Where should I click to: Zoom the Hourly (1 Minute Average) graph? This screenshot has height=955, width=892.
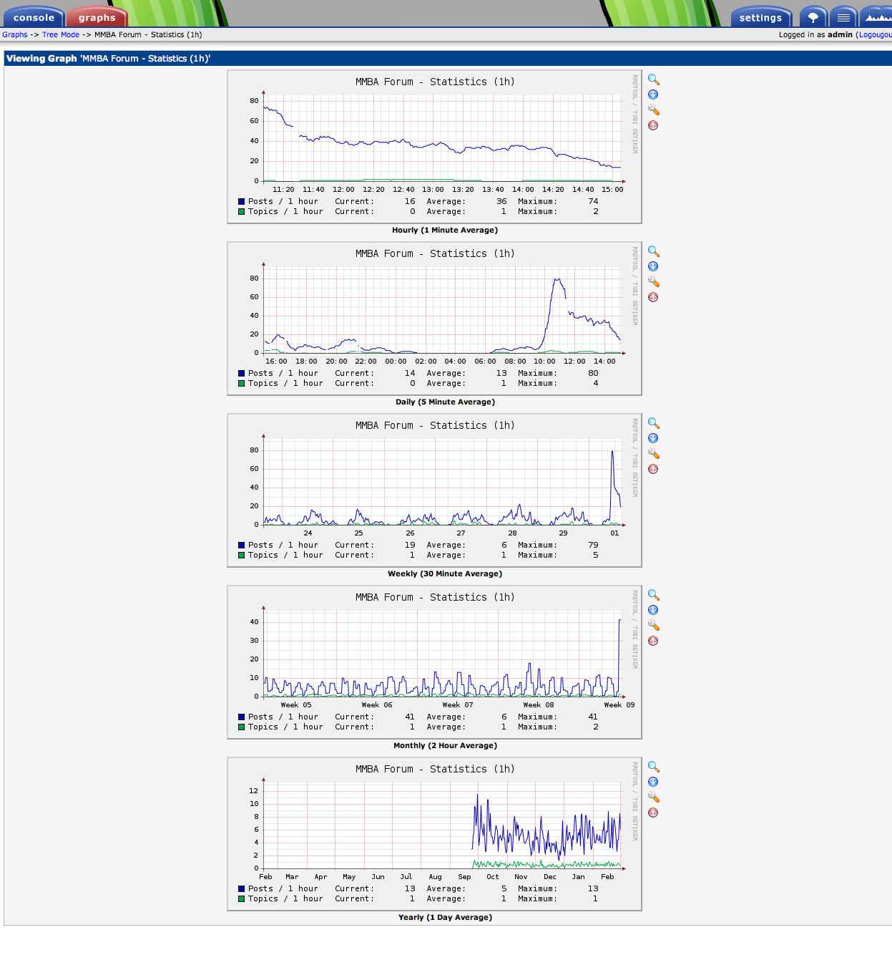coord(654,79)
